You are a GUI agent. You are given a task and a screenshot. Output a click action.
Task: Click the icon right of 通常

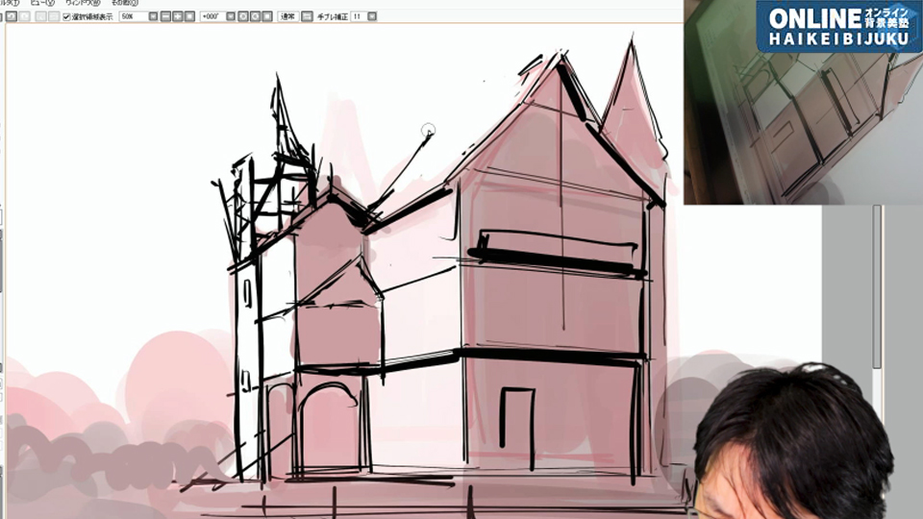[x=307, y=16]
